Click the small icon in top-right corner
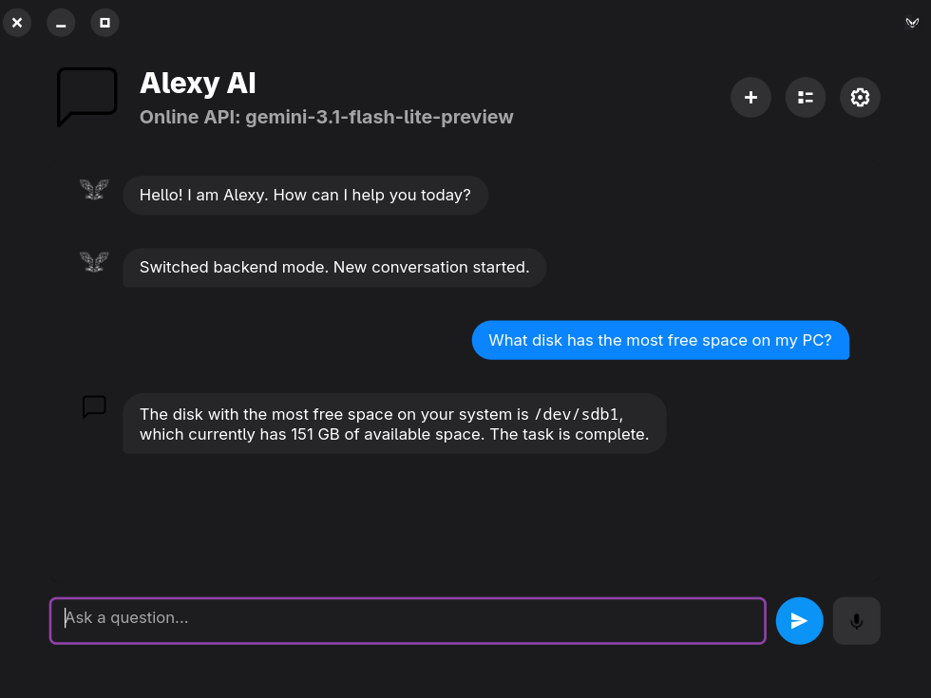931x698 pixels. pyautogui.click(x=912, y=23)
